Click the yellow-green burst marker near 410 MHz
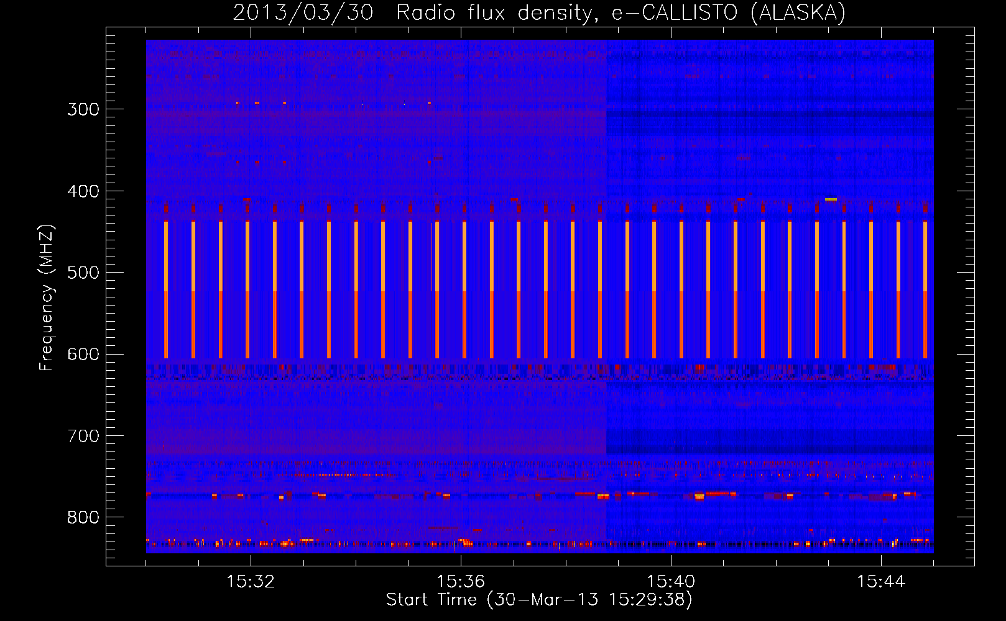This screenshot has width=1006, height=621. click(x=831, y=199)
